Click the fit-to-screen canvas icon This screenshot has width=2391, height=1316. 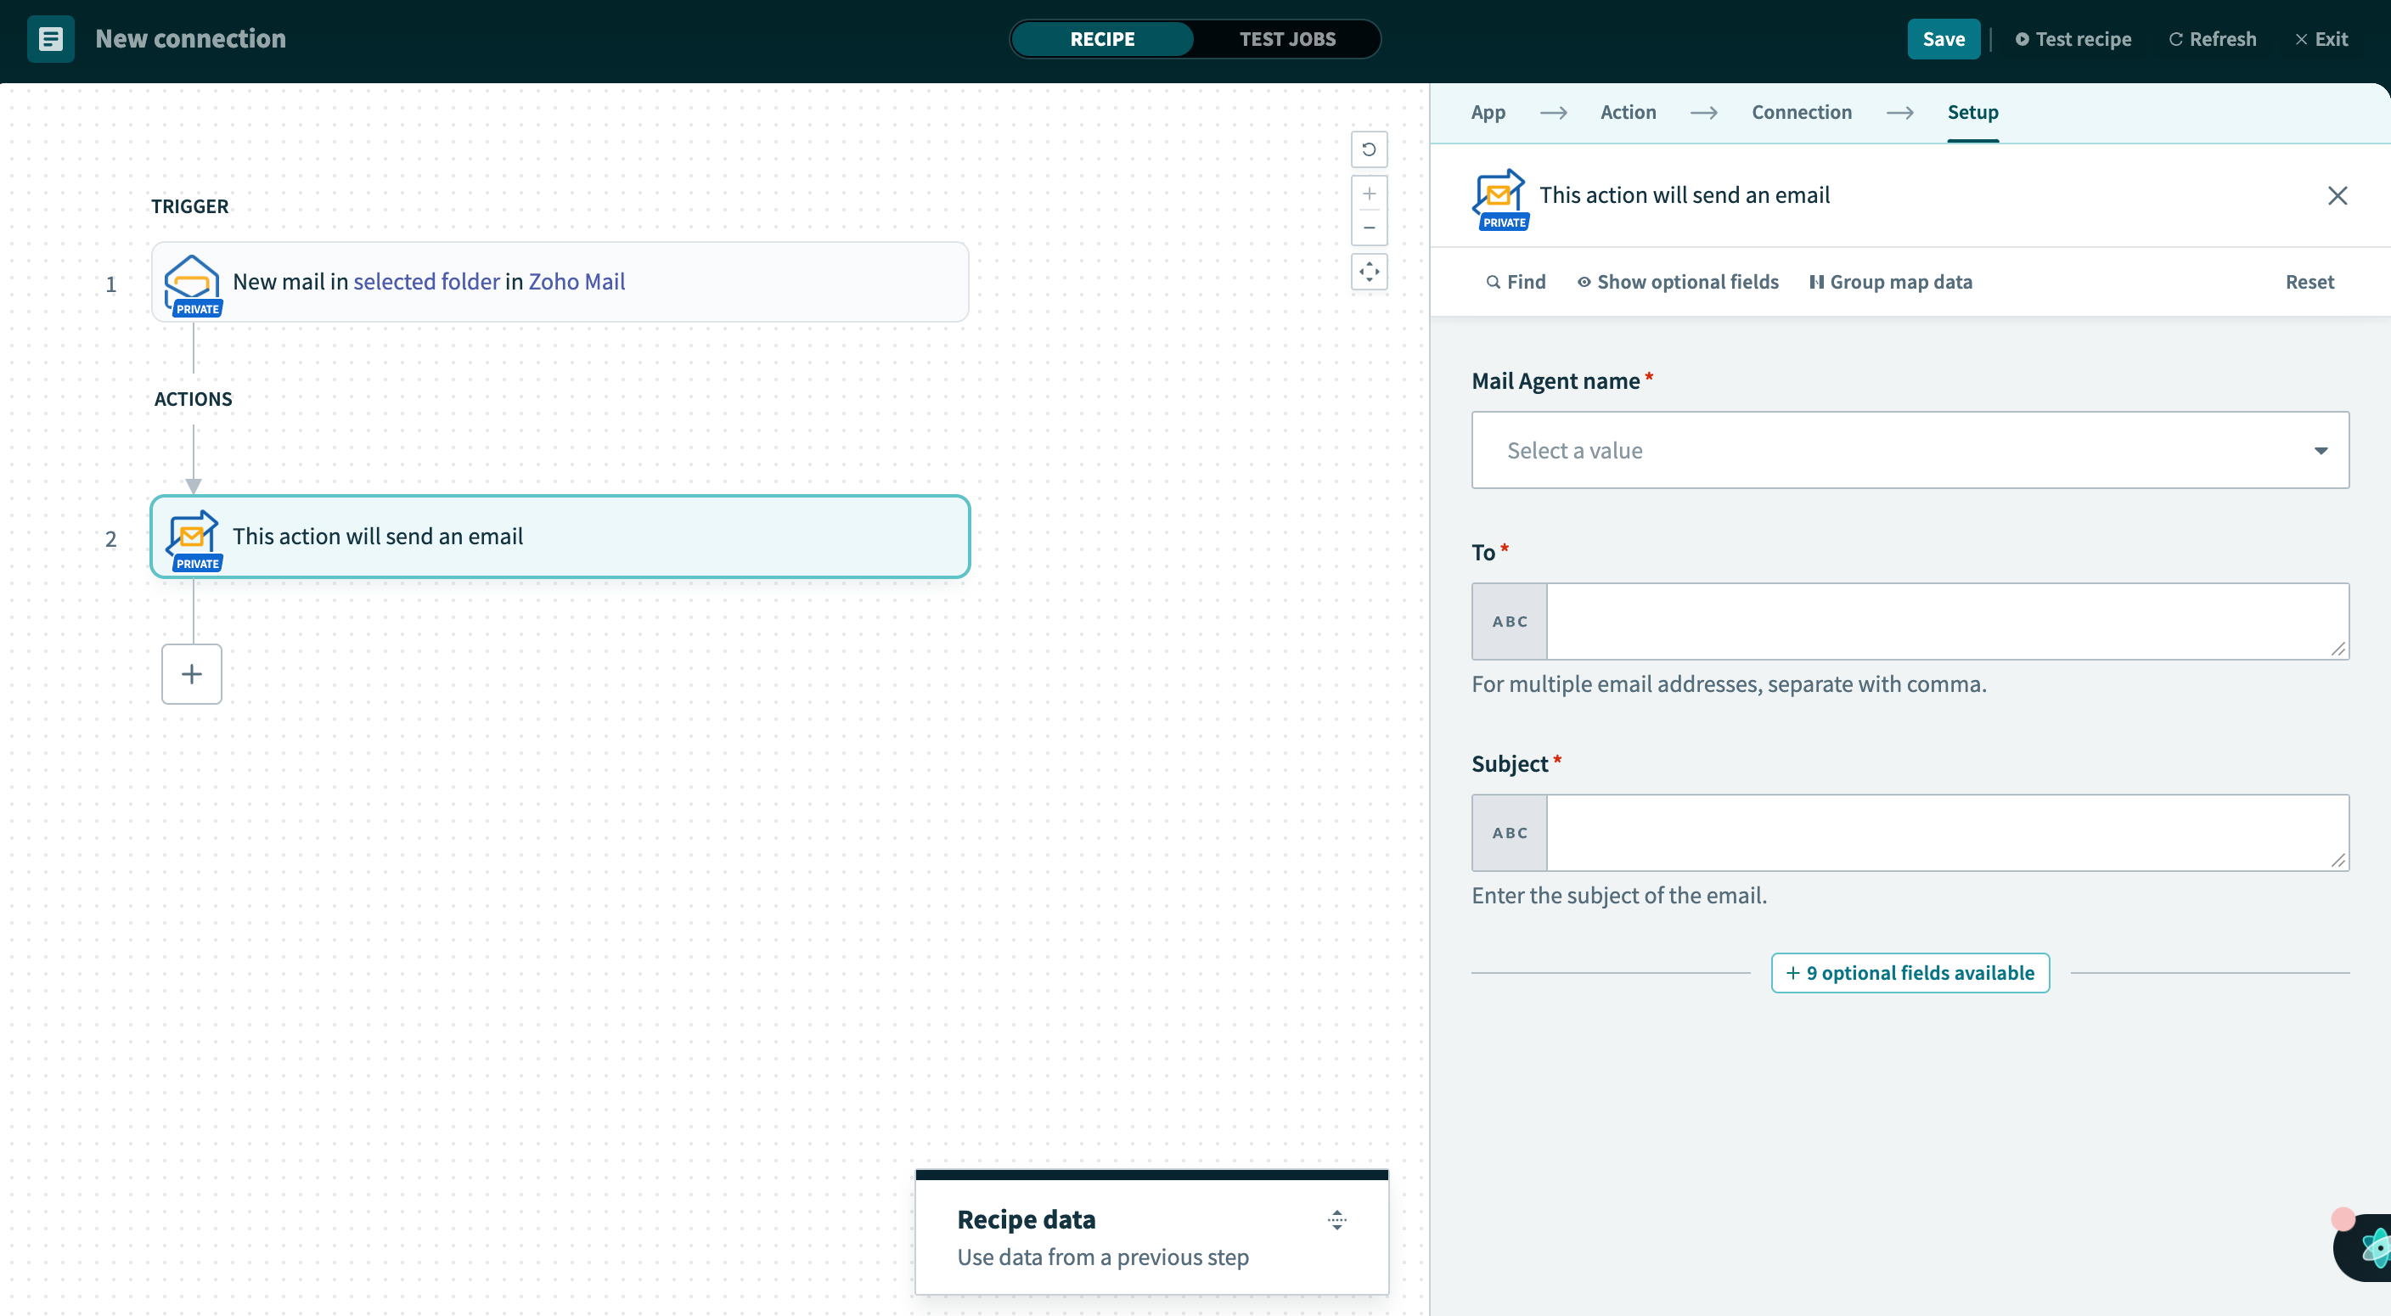click(1368, 272)
